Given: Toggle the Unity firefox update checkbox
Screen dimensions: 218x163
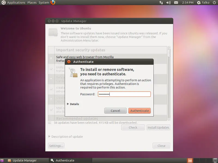Looking at the screenshot, I should click(51, 69).
